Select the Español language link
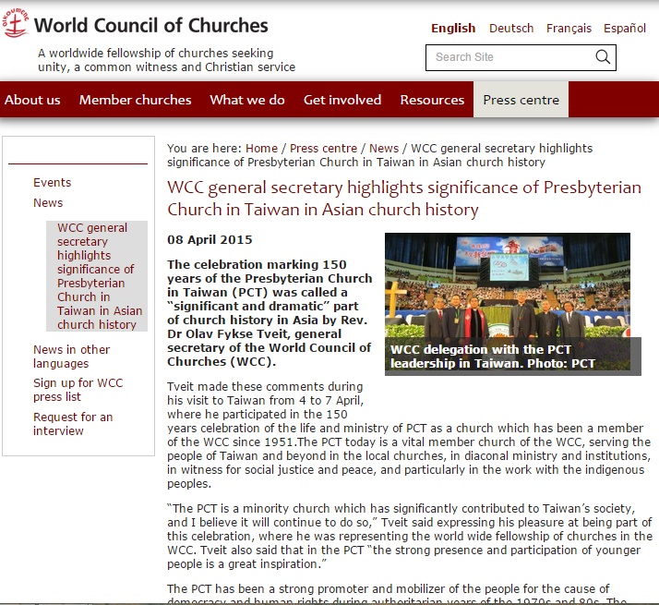Viewport: 659px width, 605px height. point(625,29)
